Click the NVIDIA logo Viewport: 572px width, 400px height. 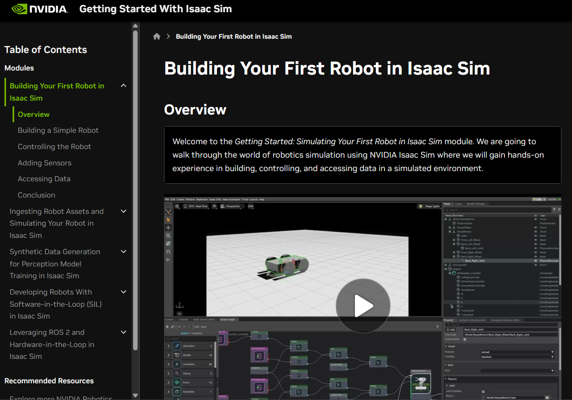(x=40, y=9)
